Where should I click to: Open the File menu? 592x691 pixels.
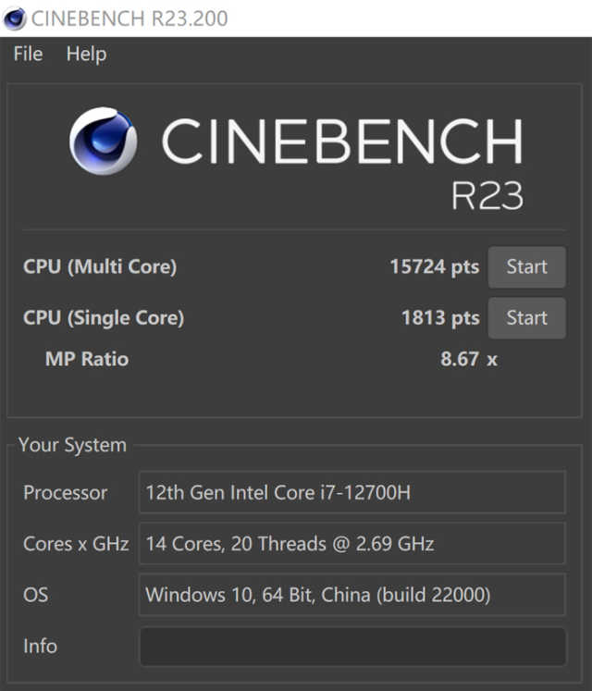pos(28,55)
